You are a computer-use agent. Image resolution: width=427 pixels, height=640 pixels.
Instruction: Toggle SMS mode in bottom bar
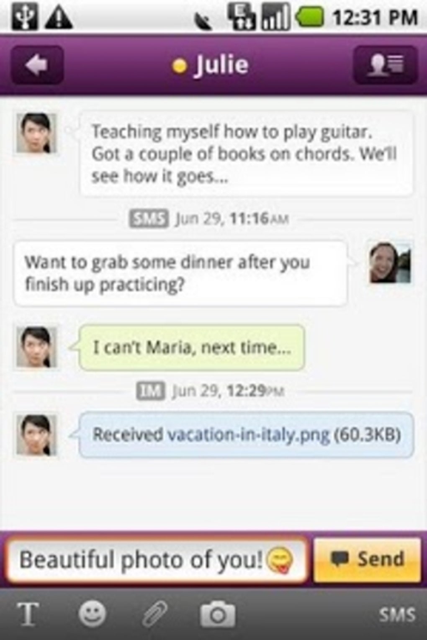click(397, 614)
